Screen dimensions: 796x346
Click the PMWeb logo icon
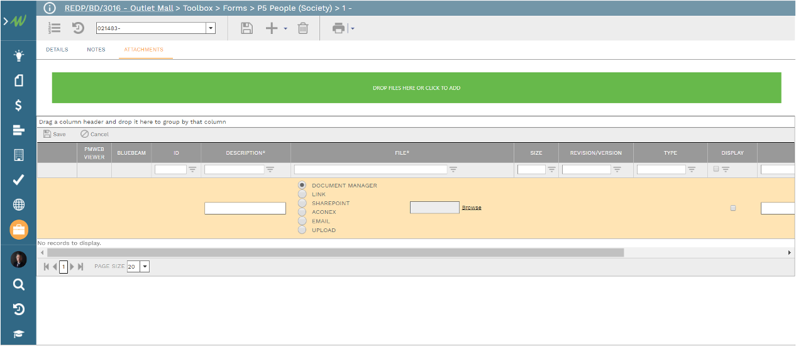click(x=18, y=21)
